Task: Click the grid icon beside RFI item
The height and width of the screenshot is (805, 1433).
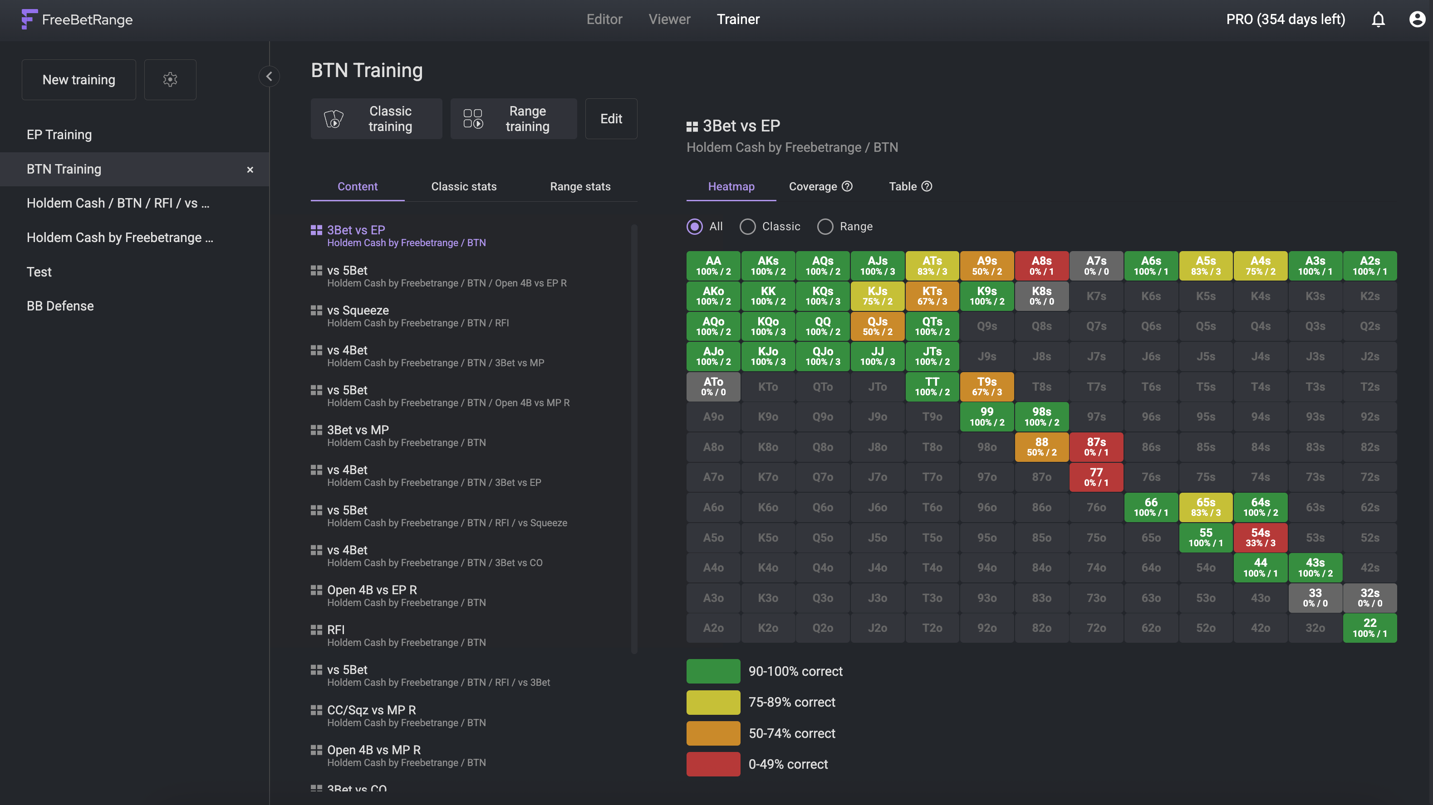Action: (317, 629)
